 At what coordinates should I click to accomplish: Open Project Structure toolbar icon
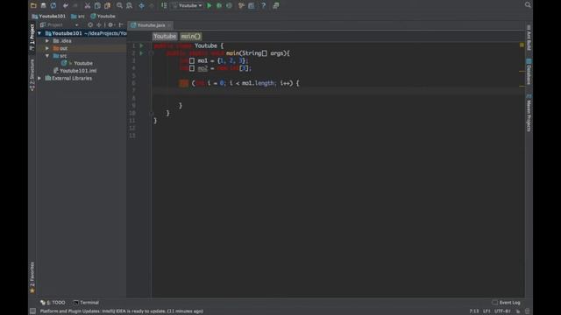(252, 5)
